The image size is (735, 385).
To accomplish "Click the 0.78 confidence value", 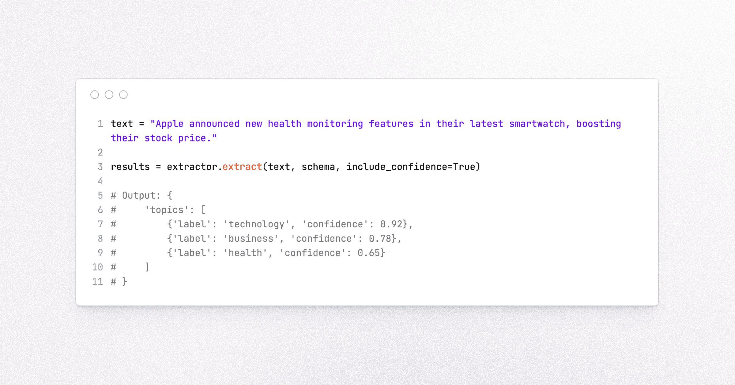I will (380, 239).
